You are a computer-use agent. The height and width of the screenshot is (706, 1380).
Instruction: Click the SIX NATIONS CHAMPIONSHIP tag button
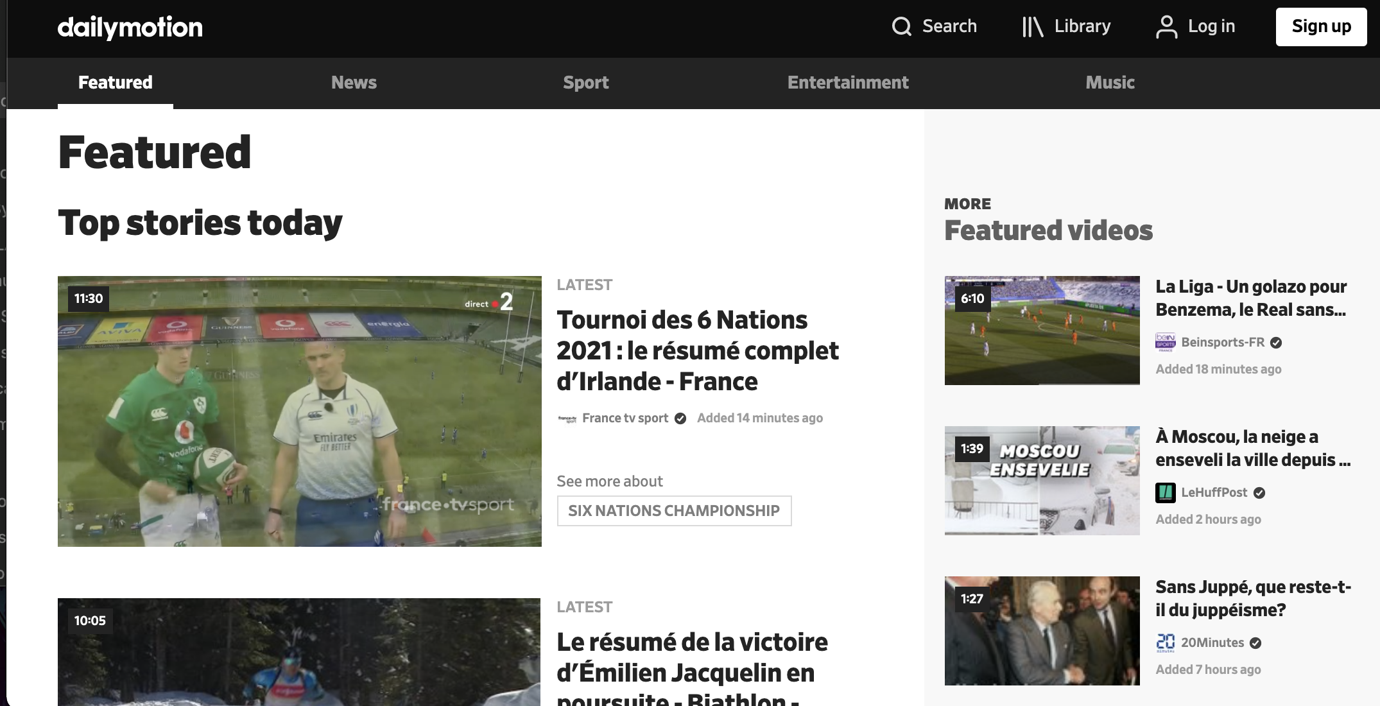tap(674, 511)
